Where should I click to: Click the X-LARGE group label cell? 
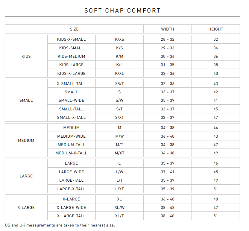(26, 207)
